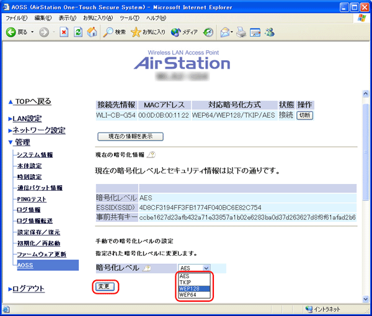Click the WLI-CB-G54 device name cell

[x=116, y=115]
